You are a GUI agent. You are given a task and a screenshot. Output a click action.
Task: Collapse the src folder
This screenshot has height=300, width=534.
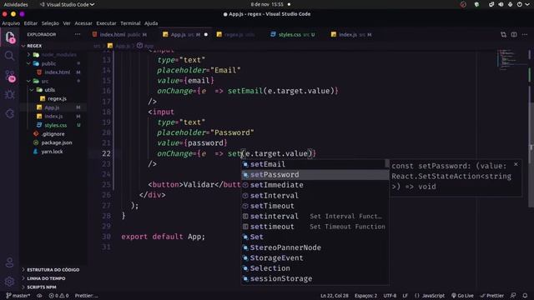coord(29,81)
